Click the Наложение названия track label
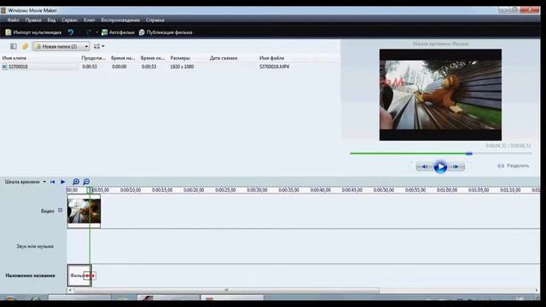 coord(30,275)
